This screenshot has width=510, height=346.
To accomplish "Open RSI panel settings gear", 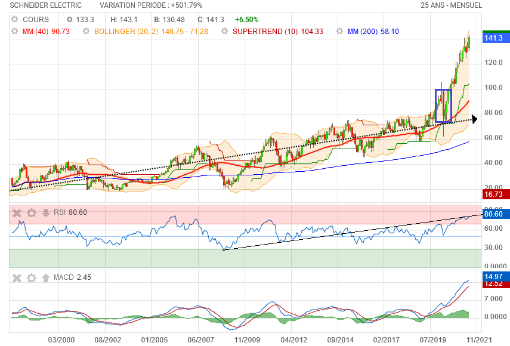I will (x=31, y=212).
